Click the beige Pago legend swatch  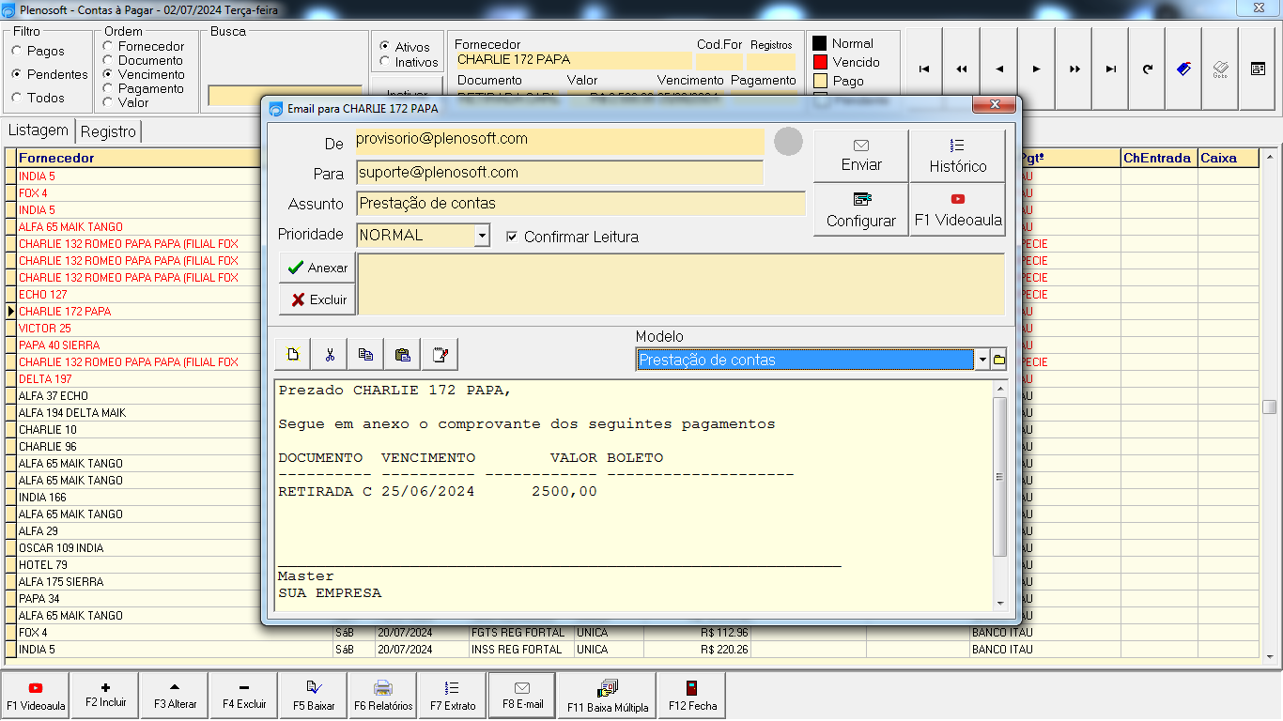[x=820, y=81]
